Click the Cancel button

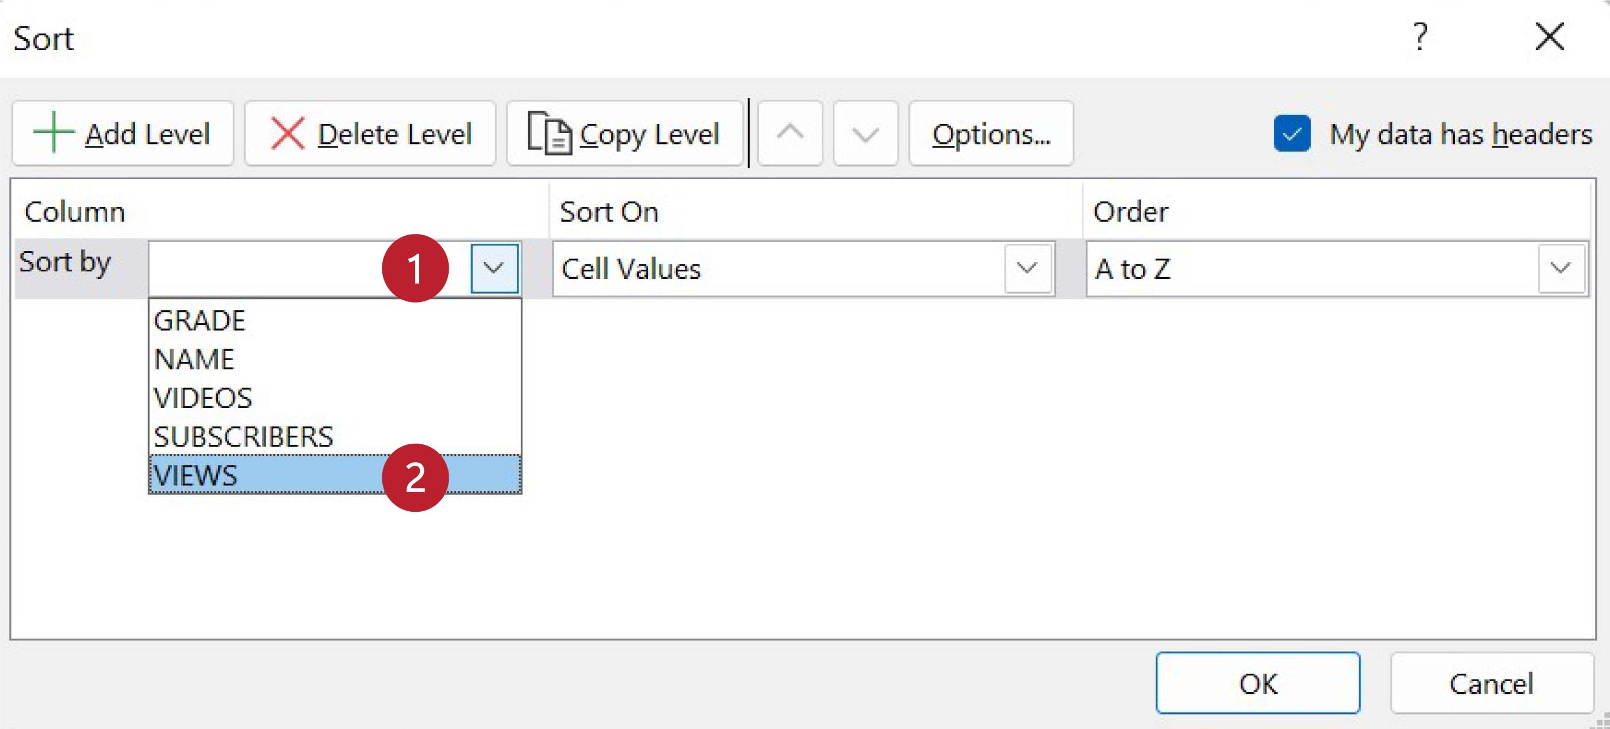coord(1491,683)
